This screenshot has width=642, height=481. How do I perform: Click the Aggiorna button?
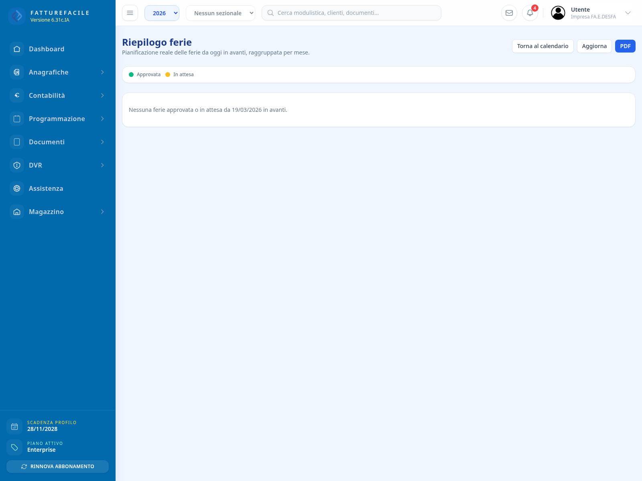click(594, 46)
